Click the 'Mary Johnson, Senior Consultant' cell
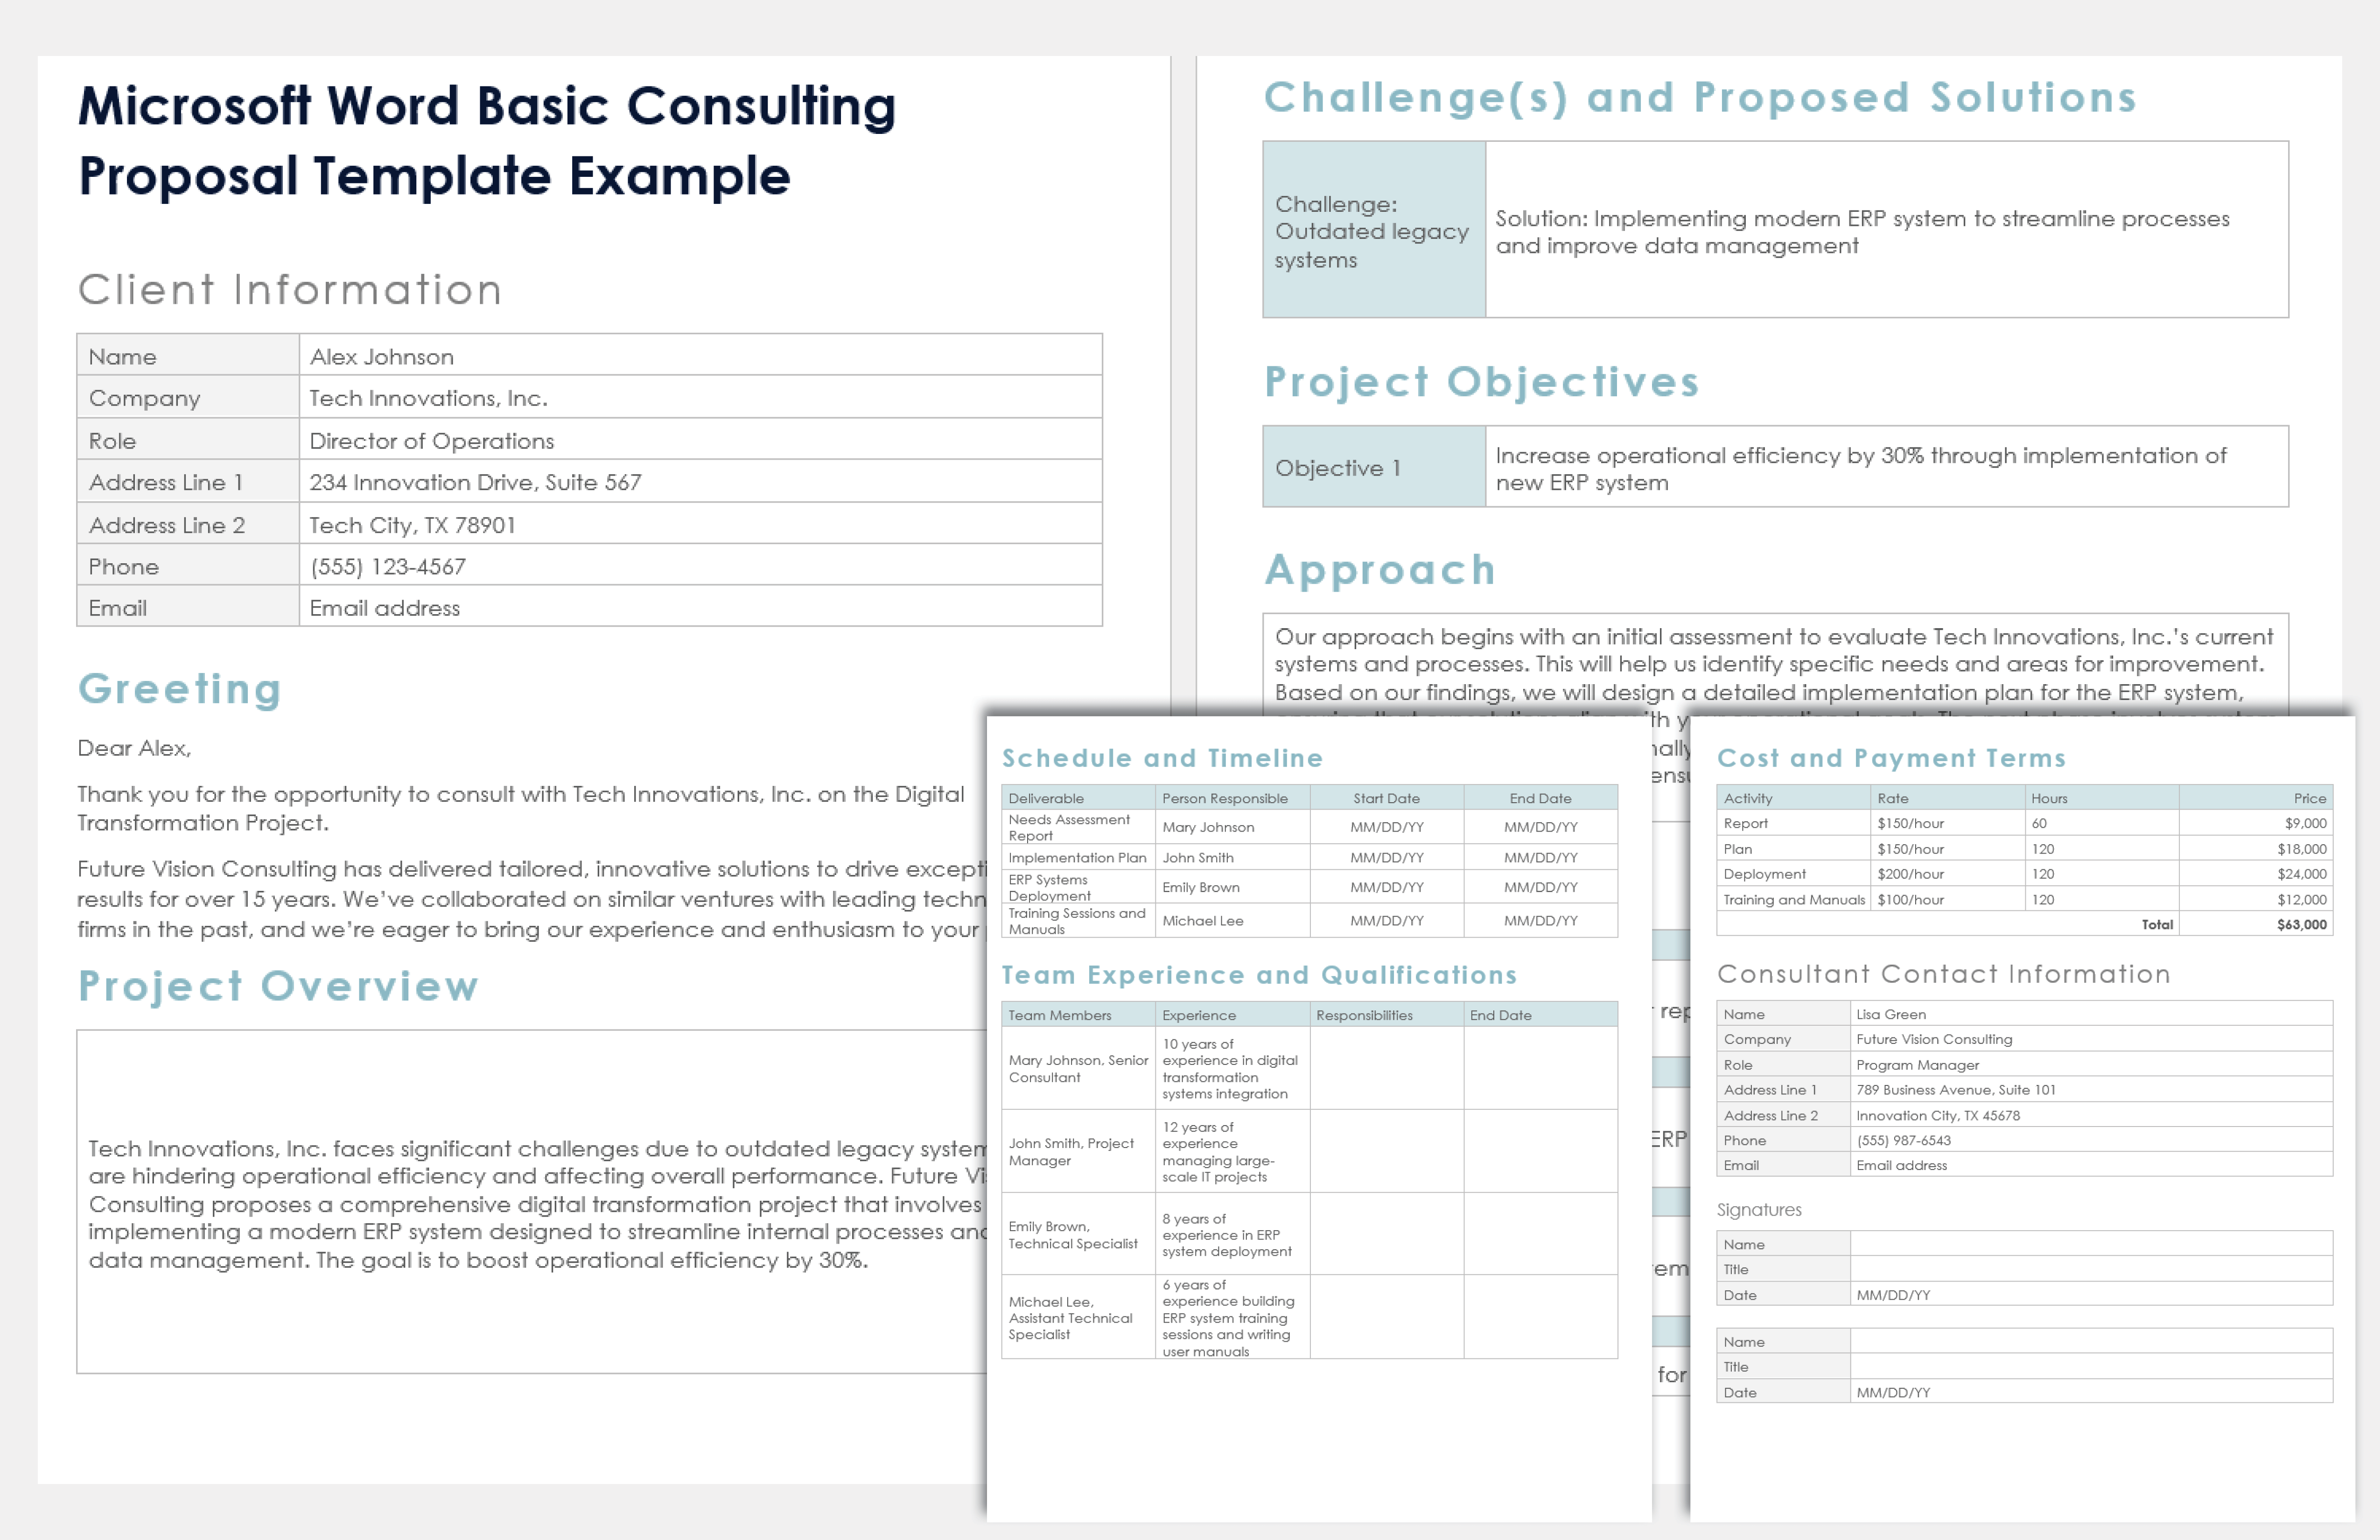This screenshot has height=1540, width=2380. click(x=1079, y=1068)
